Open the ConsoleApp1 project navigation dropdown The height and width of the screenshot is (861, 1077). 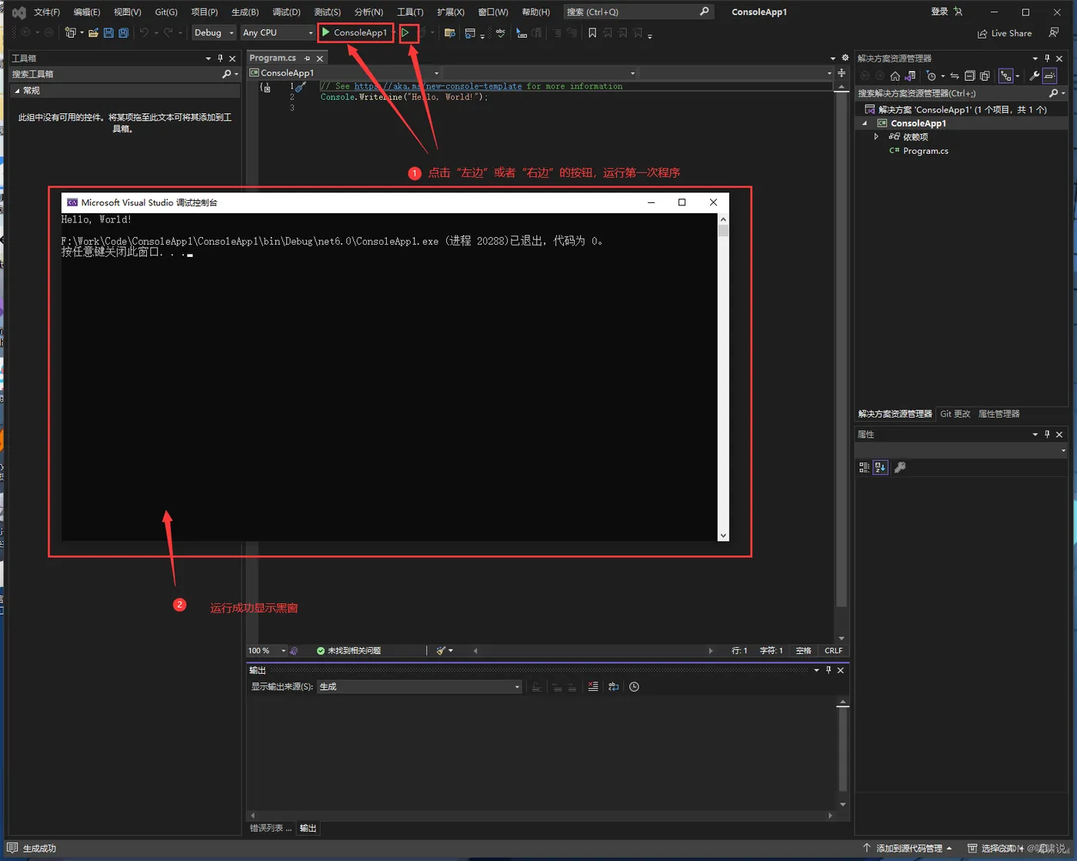click(x=344, y=73)
